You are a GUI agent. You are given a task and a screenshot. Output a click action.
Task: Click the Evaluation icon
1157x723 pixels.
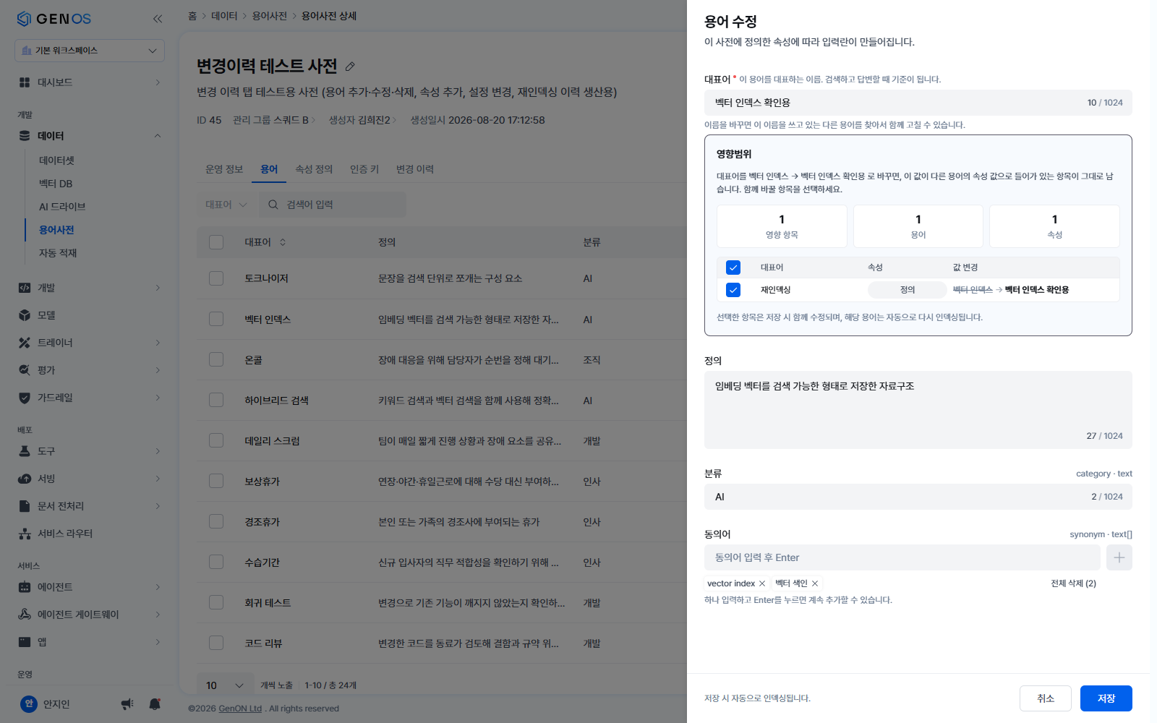[x=25, y=370]
